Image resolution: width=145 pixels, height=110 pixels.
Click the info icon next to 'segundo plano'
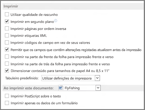click(56, 21)
